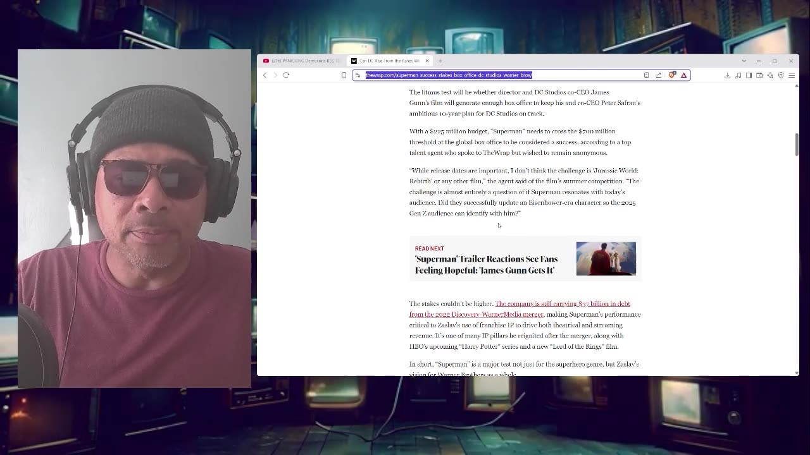The height and width of the screenshot is (455, 810).
Task: Open the Leo AI sparkle icon
Action: [x=770, y=75]
